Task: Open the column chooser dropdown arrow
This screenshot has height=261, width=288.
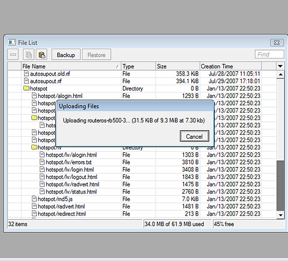Action: (280, 66)
